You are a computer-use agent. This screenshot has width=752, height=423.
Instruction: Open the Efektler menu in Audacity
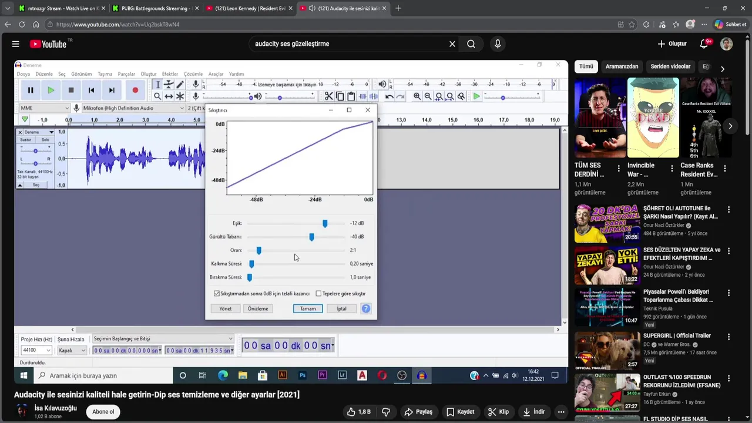170,74
